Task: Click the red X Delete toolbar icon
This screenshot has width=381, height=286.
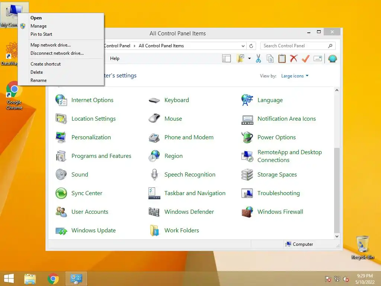Action: [x=294, y=58]
